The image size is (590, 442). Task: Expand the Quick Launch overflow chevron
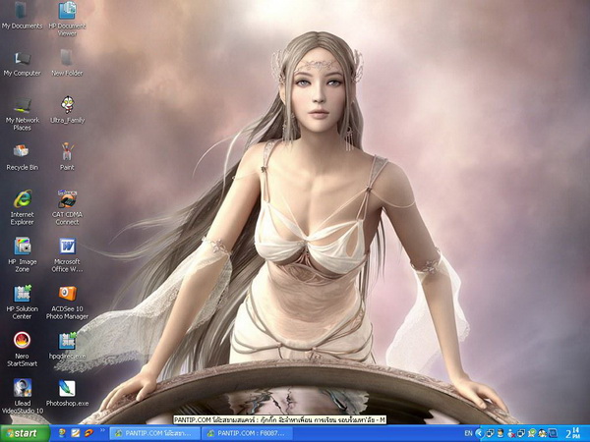point(101,431)
